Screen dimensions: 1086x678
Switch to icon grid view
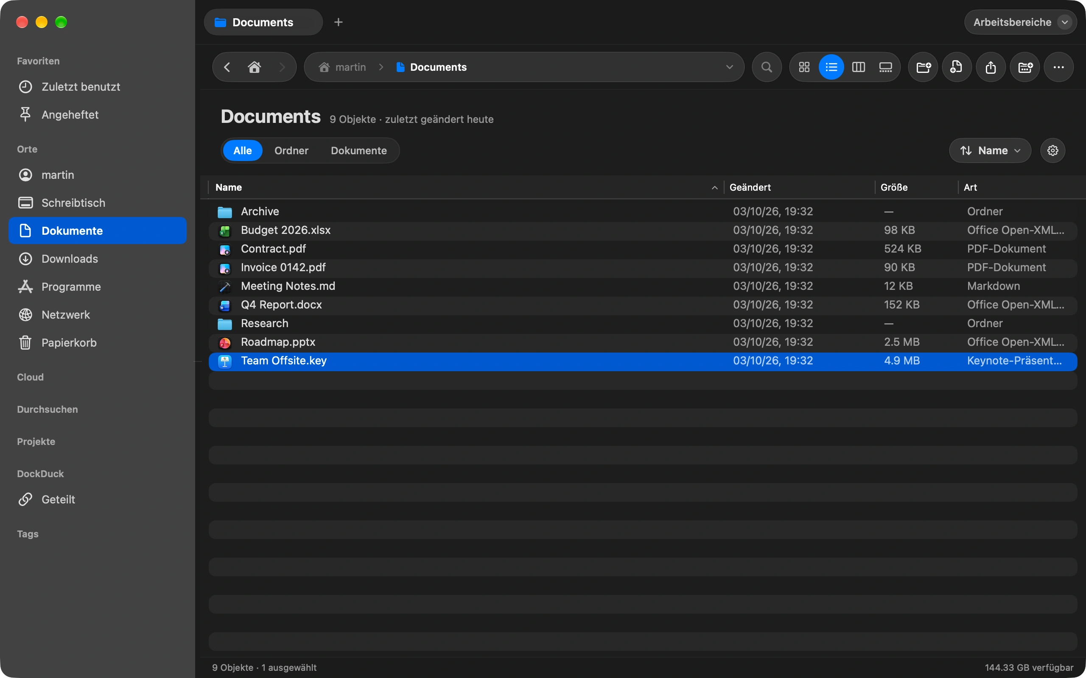coord(804,67)
